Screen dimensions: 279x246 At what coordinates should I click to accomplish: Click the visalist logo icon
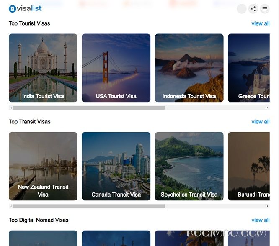pyautogui.click(x=12, y=8)
